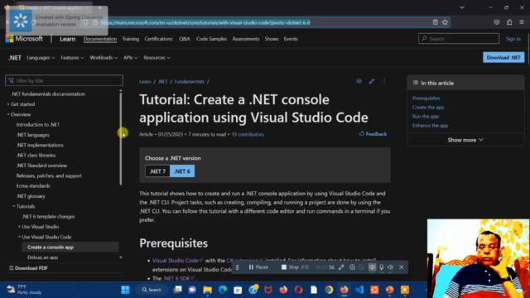
Task: Open the Documentation nav tab
Action: tap(100, 39)
